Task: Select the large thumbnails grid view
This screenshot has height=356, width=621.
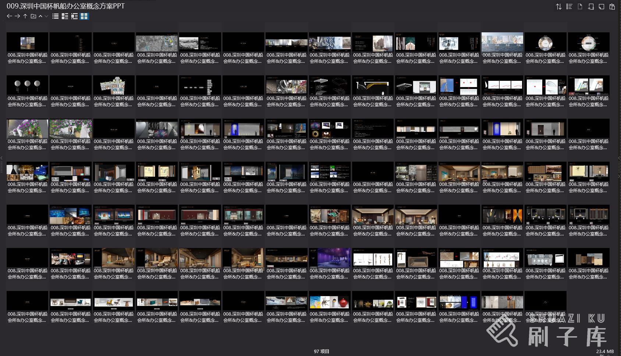Action: click(x=84, y=16)
